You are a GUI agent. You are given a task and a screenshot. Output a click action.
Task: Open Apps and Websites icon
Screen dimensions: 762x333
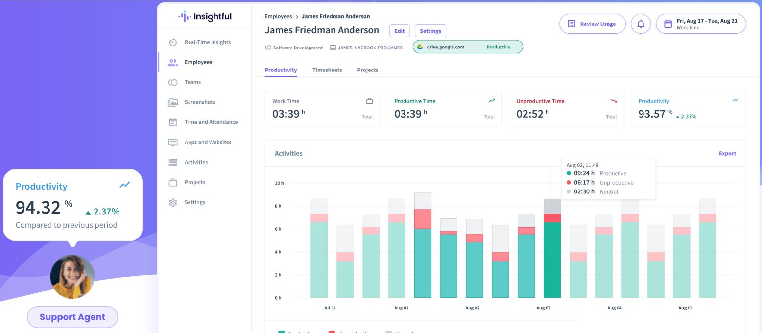pyautogui.click(x=173, y=143)
